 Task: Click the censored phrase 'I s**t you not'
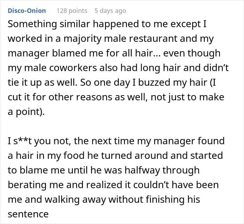pyautogui.click(x=39, y=141)
